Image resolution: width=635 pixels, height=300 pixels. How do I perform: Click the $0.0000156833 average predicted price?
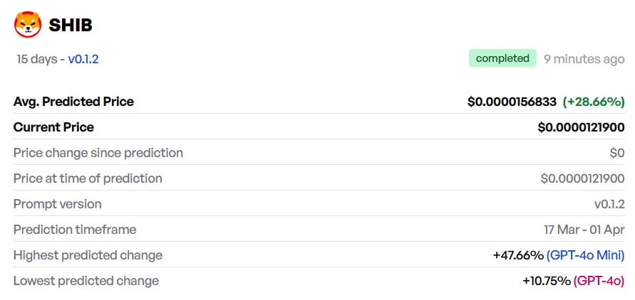tap(512, 102)
